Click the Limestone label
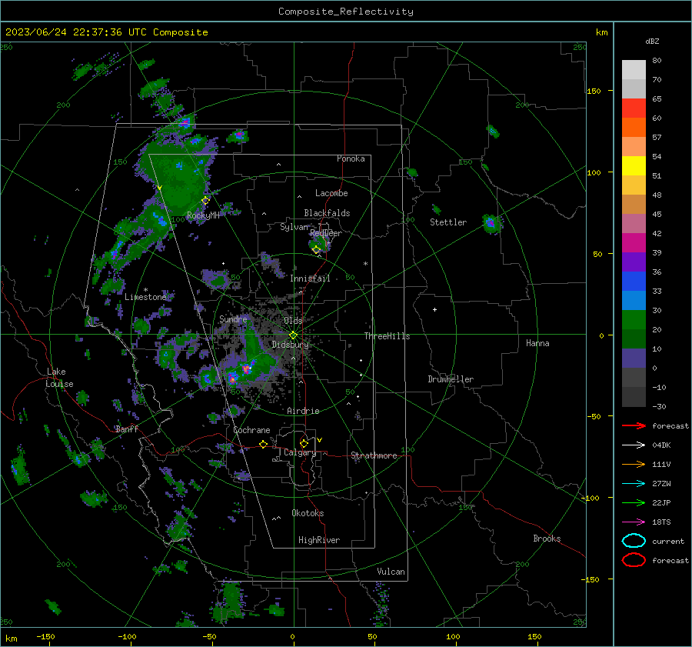The height and width of the screenshot is (647, 692). coord(145,297)
